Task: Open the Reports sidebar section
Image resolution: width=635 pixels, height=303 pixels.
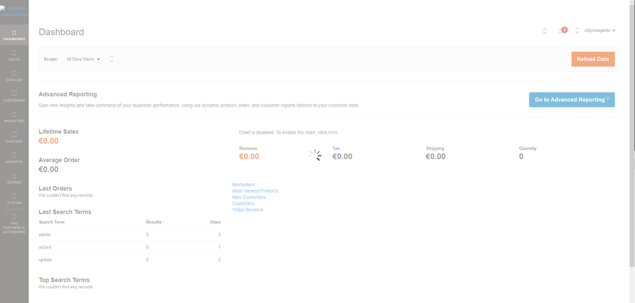Action: (14, 158)
